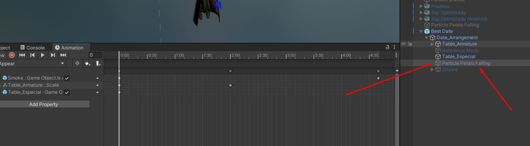Expand the Table_Armature object in hierarchy

pos(432,44)
